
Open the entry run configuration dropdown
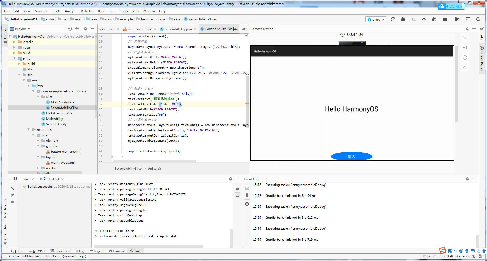(376, 19)
